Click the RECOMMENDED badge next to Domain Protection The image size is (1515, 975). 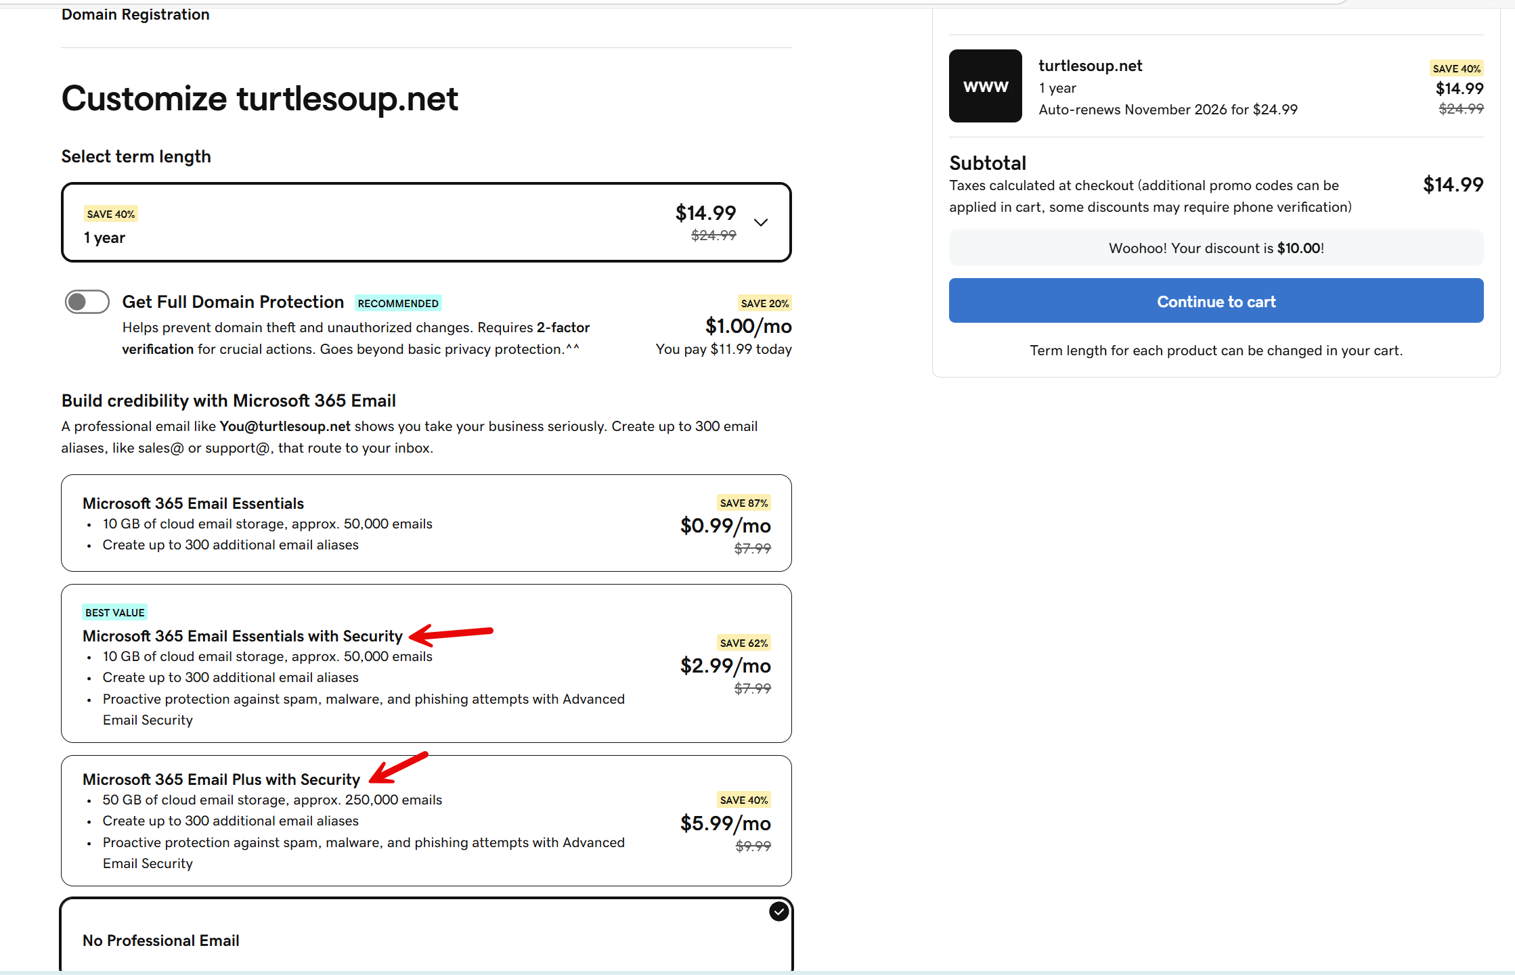click(x=398, y=303)
